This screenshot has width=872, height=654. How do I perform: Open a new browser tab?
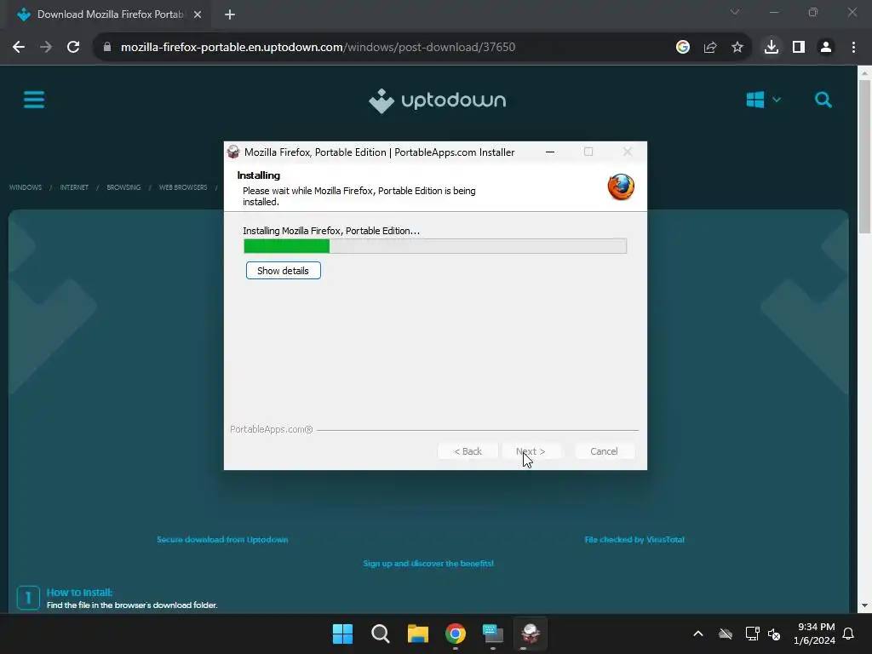230,14
